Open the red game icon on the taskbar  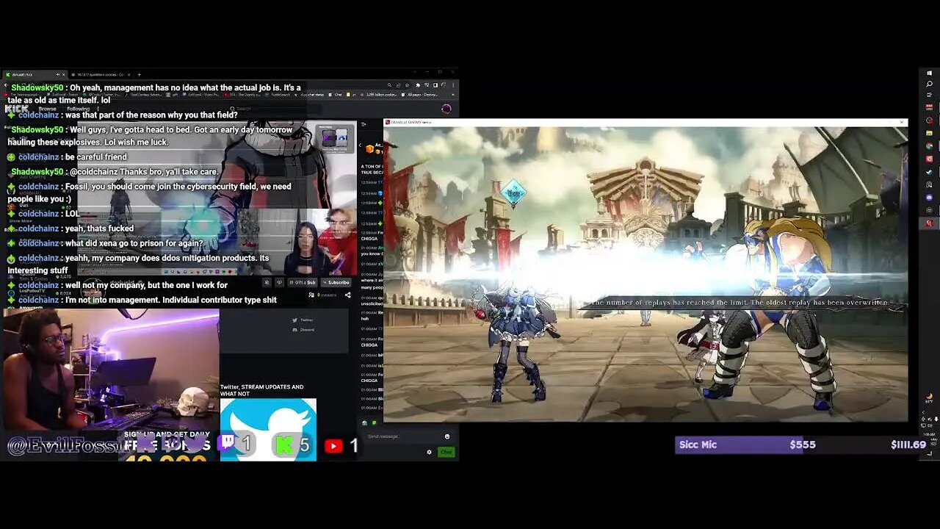click(x=929, y=223)
